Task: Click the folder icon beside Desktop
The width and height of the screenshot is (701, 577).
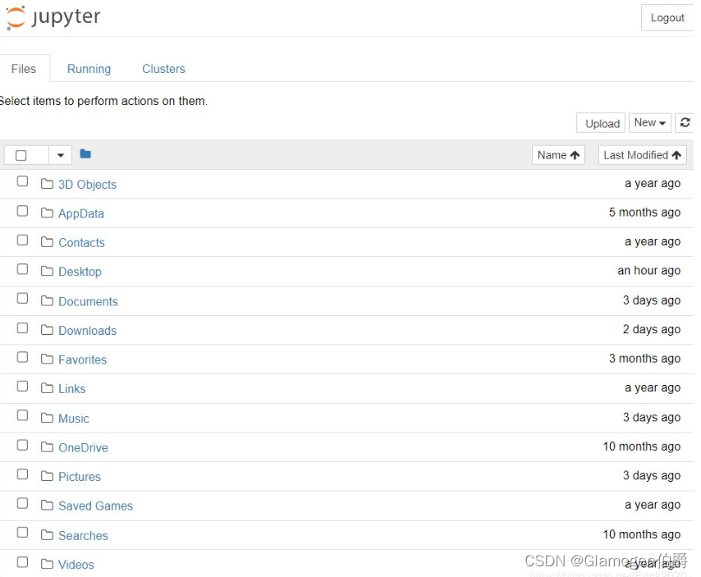Action: tap(46, 271)
